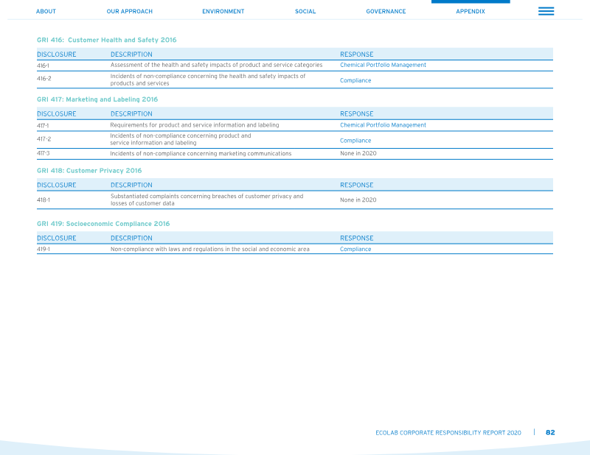Screen dimensions: 590x455
Task: Follow the Compliance link for 417-2
Action: pyautogui.click(x=355, y=141)
